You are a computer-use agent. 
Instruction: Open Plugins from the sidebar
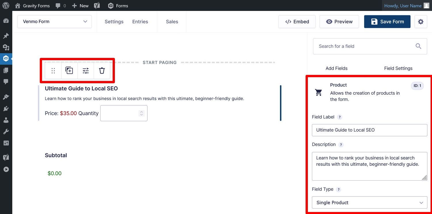(6, 109)
